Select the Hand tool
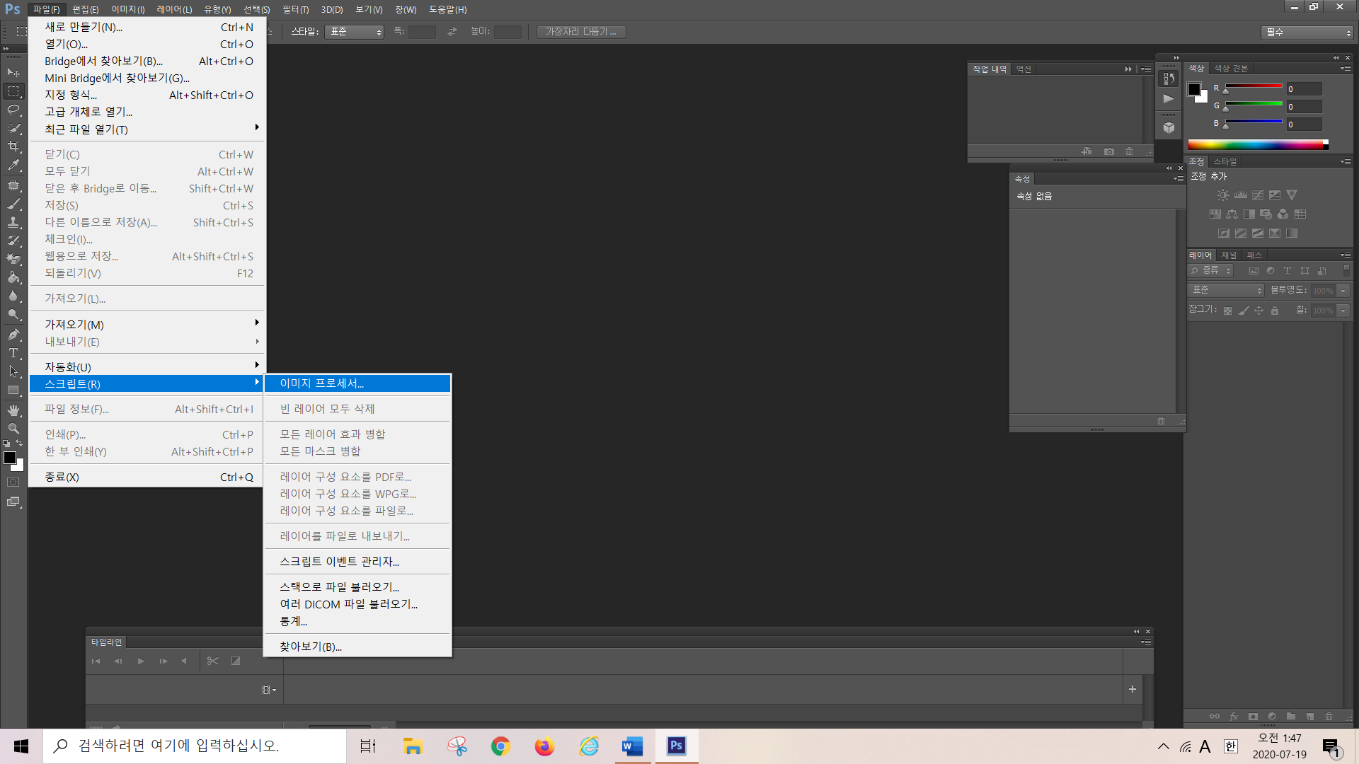Viewport: 1359px width, 764px height. click(x=13, y=410)
